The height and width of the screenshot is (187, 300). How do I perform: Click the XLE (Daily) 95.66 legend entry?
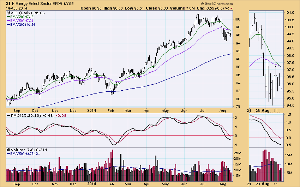click(28, 13)
